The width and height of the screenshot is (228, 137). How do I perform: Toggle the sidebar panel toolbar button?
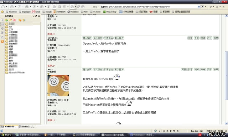coord(54,7)
